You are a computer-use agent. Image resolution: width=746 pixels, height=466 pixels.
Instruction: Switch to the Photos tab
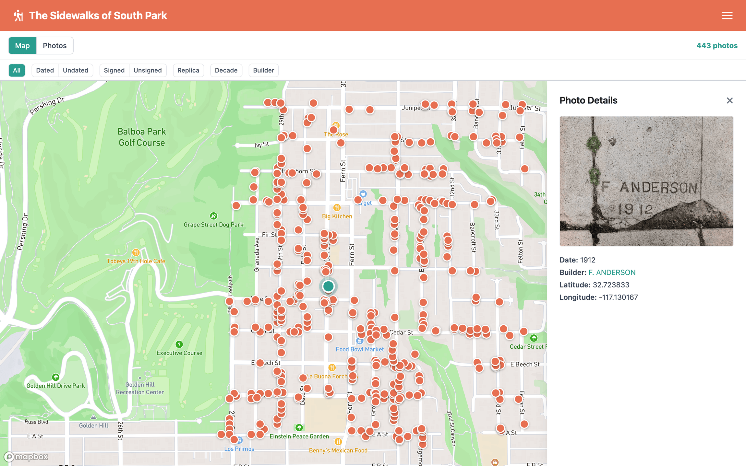pyautogui.click(x=55, y=46)
